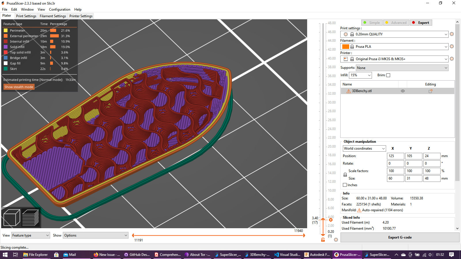Open Show Options dropdown
The image size is (461, 259).
coord(96,235)
